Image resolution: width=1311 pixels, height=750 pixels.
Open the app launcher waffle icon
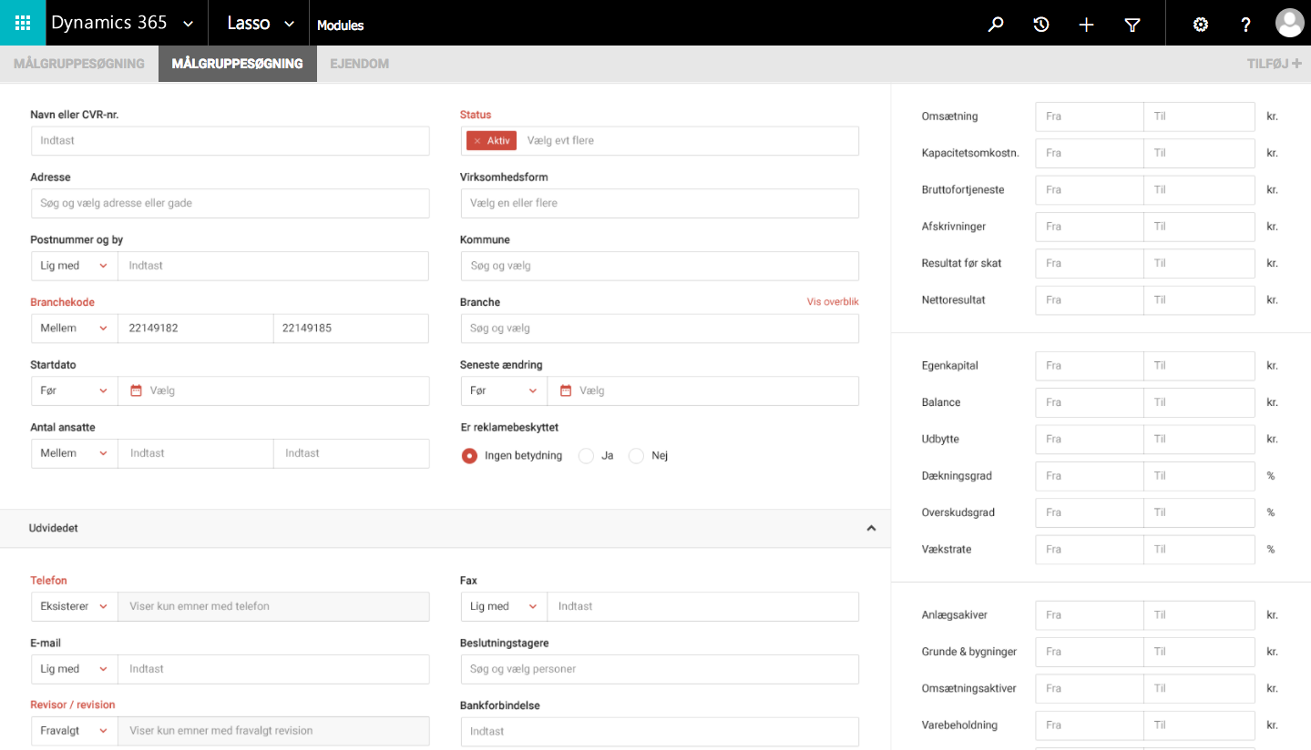[23, 23]
